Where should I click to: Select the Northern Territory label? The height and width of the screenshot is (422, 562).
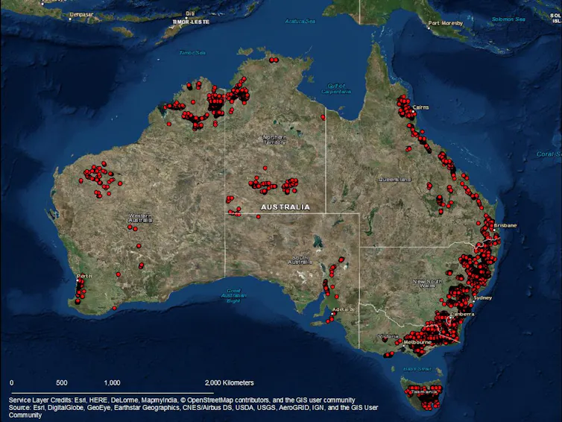(274, 140)
